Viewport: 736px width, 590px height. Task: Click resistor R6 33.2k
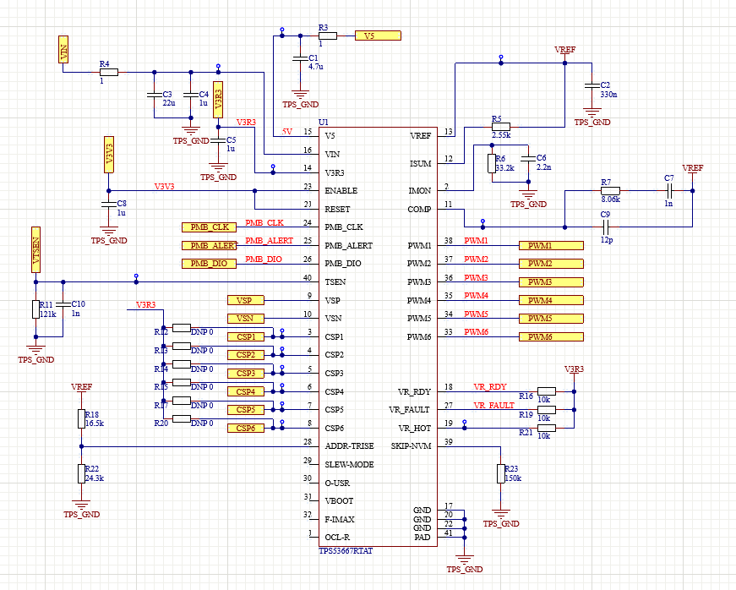492,163
